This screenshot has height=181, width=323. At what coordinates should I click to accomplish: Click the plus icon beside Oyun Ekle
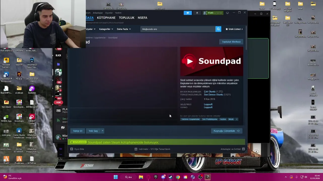pyautogui.click(x=71, y=149)
